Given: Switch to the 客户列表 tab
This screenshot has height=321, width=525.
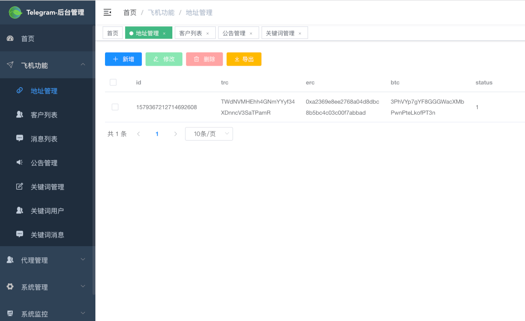Looking at the screenshot, I should pyautogui.click(x=191, y=33).
